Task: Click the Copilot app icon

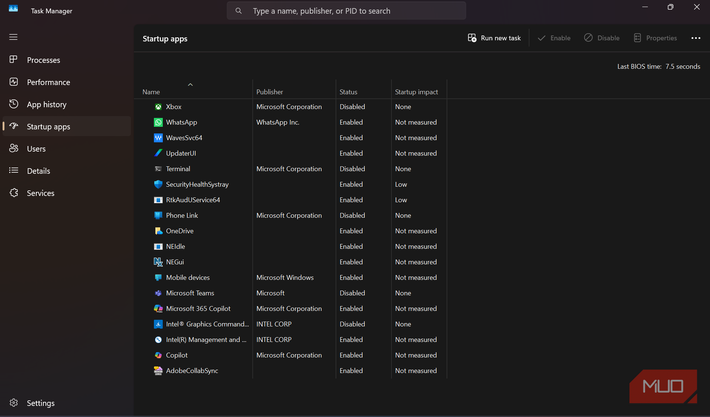Action: [x=158, y=355]
